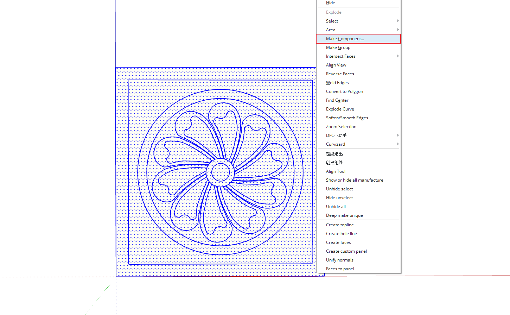The height and width of the screenshot is (315, 510).
Task: Choose 超级退出 menu item
Action: [334, 154]
